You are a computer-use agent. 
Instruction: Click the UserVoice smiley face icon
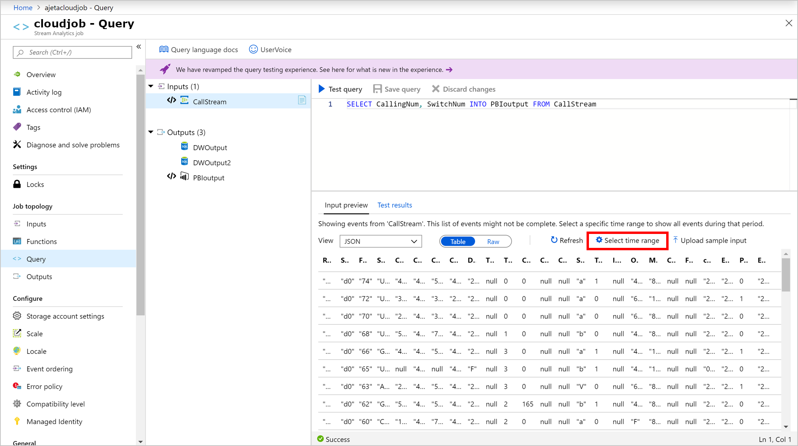[253, 49]
